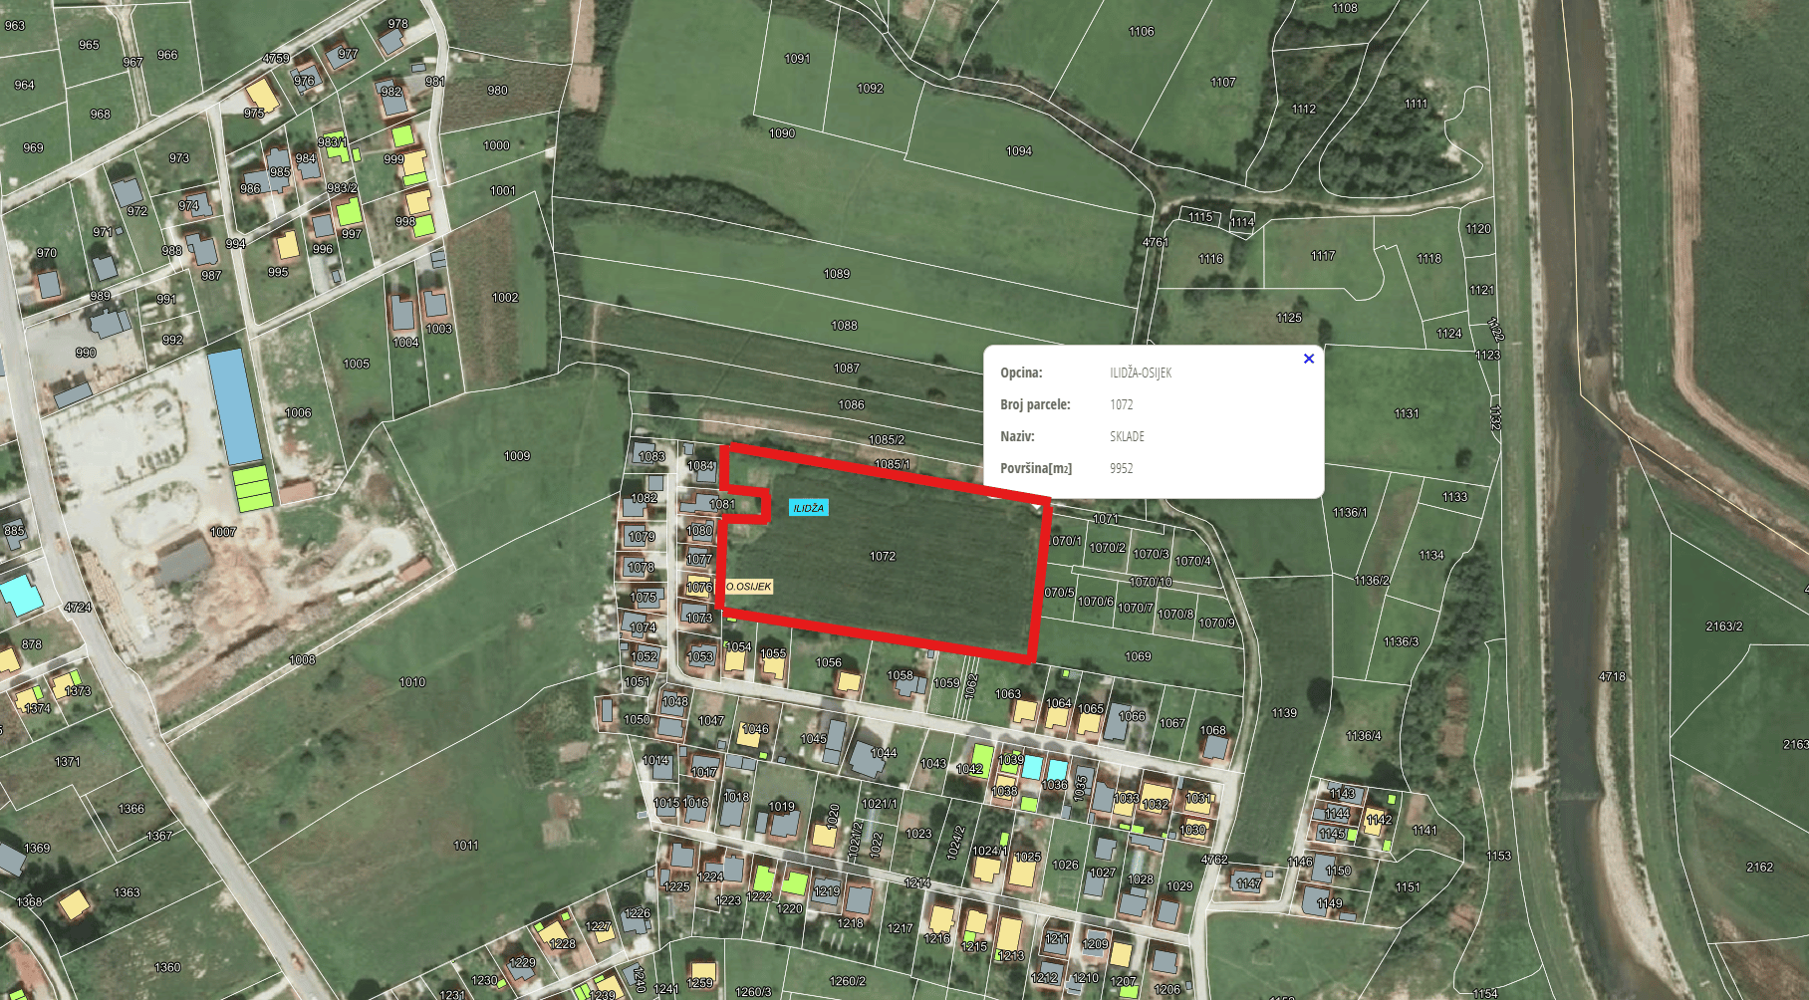Select parcel 1092 label
Image resolution: width=1809 pixels, height=1000 pixels.
[x=870, y=89]
